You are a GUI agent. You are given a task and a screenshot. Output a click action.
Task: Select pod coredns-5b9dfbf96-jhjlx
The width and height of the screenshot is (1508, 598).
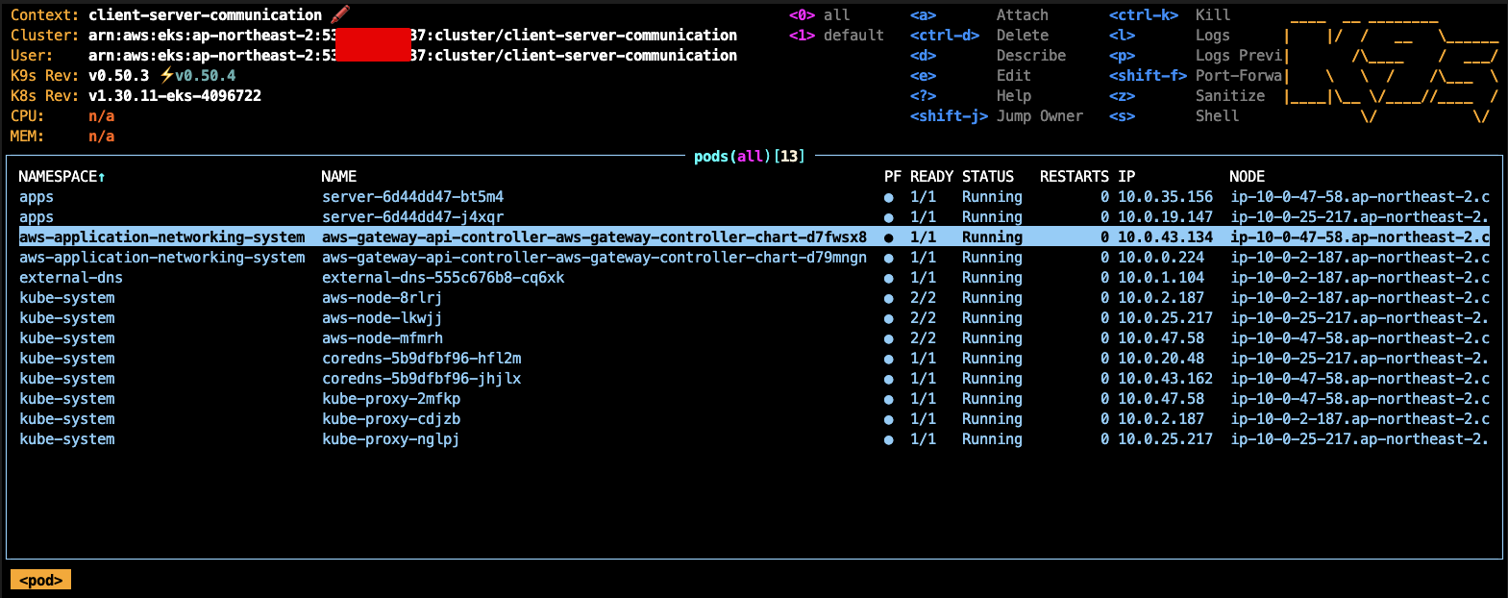tap(422, 379)
